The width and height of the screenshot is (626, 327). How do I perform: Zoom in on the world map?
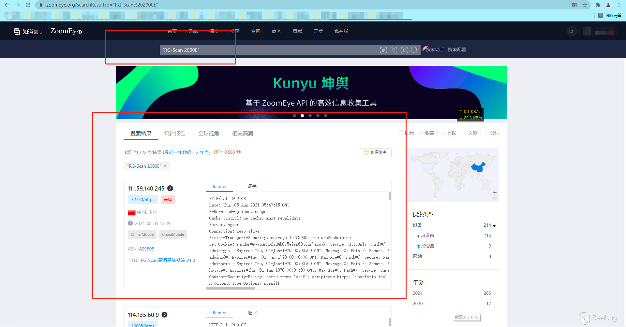[495, 193]
